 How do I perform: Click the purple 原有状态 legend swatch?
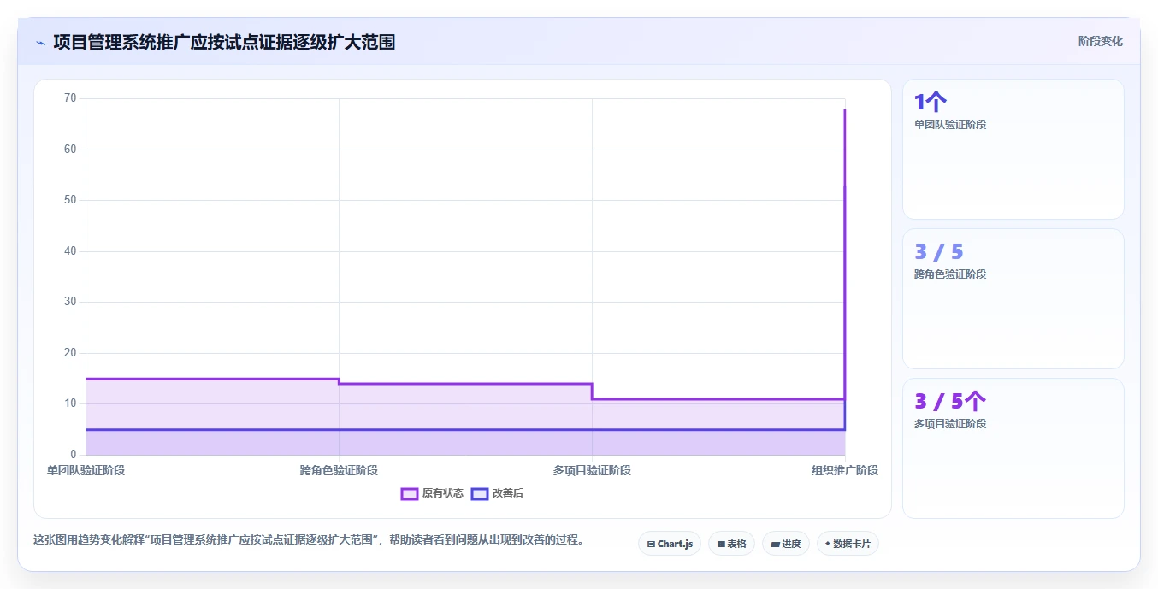[410, 493]
